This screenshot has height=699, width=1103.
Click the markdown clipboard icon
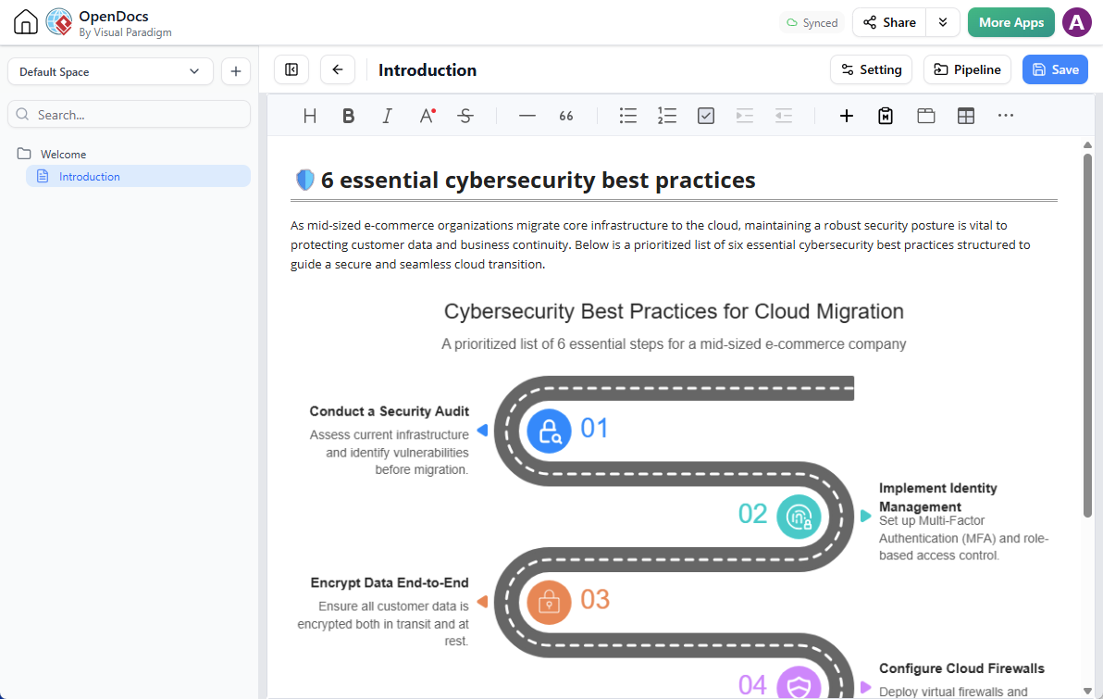pos(886,116)
